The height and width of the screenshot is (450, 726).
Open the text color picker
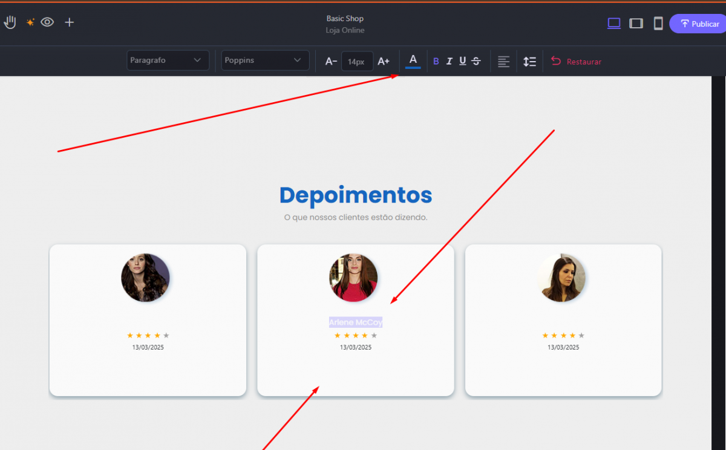[413, 60]
